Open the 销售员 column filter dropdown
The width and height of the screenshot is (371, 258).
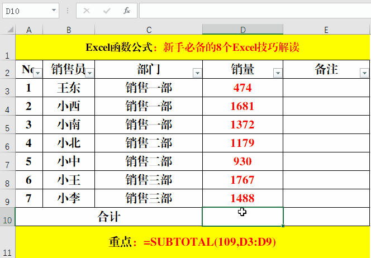click(x=89, y=73)
